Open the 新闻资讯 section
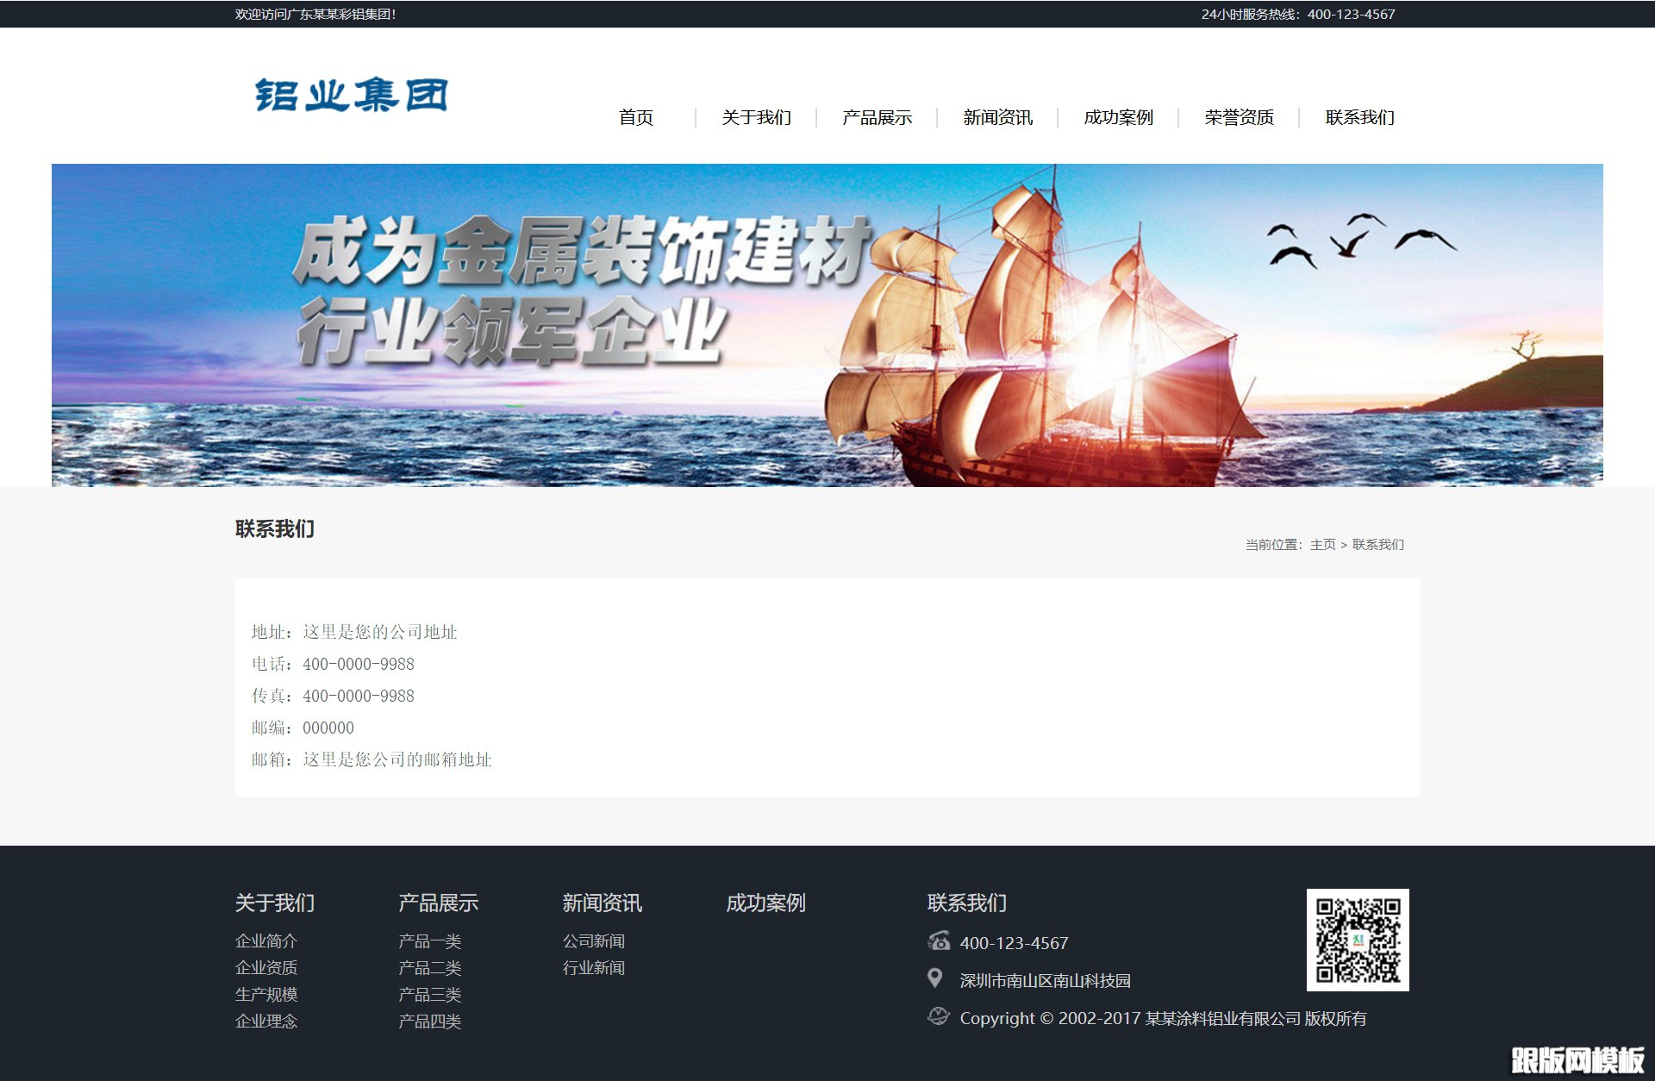Image resolution: width=1655 pixels, height=1081 pixels. tap(998, 117)
